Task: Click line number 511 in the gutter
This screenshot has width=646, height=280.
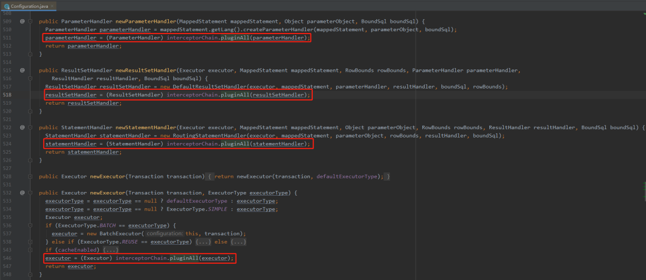Action: (8, 38)
